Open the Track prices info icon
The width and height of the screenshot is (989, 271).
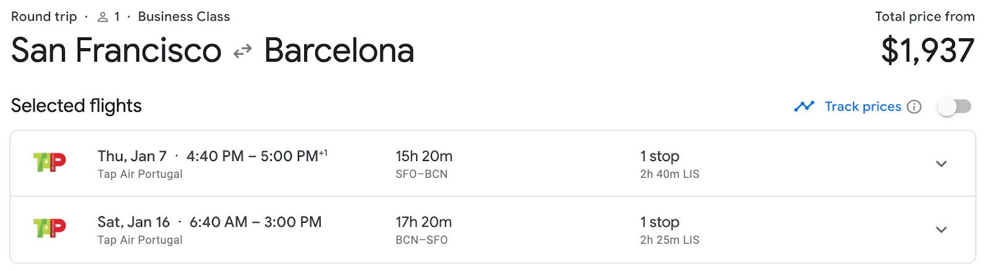914,107
